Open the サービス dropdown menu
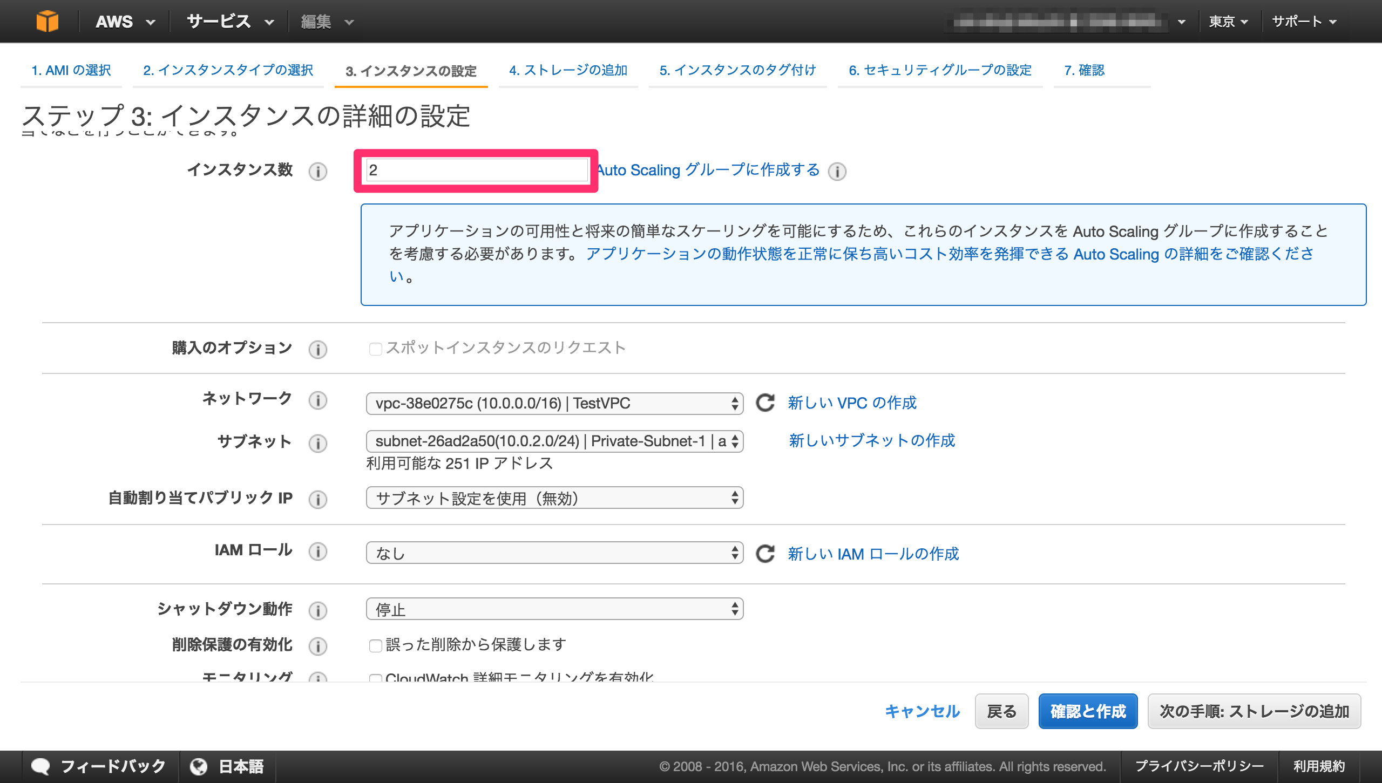 coord(231,22)
